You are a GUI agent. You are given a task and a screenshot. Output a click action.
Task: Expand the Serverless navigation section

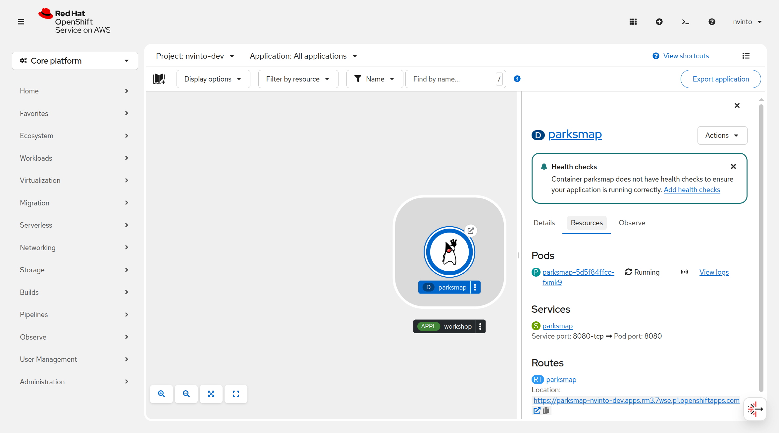pos(75,225)
